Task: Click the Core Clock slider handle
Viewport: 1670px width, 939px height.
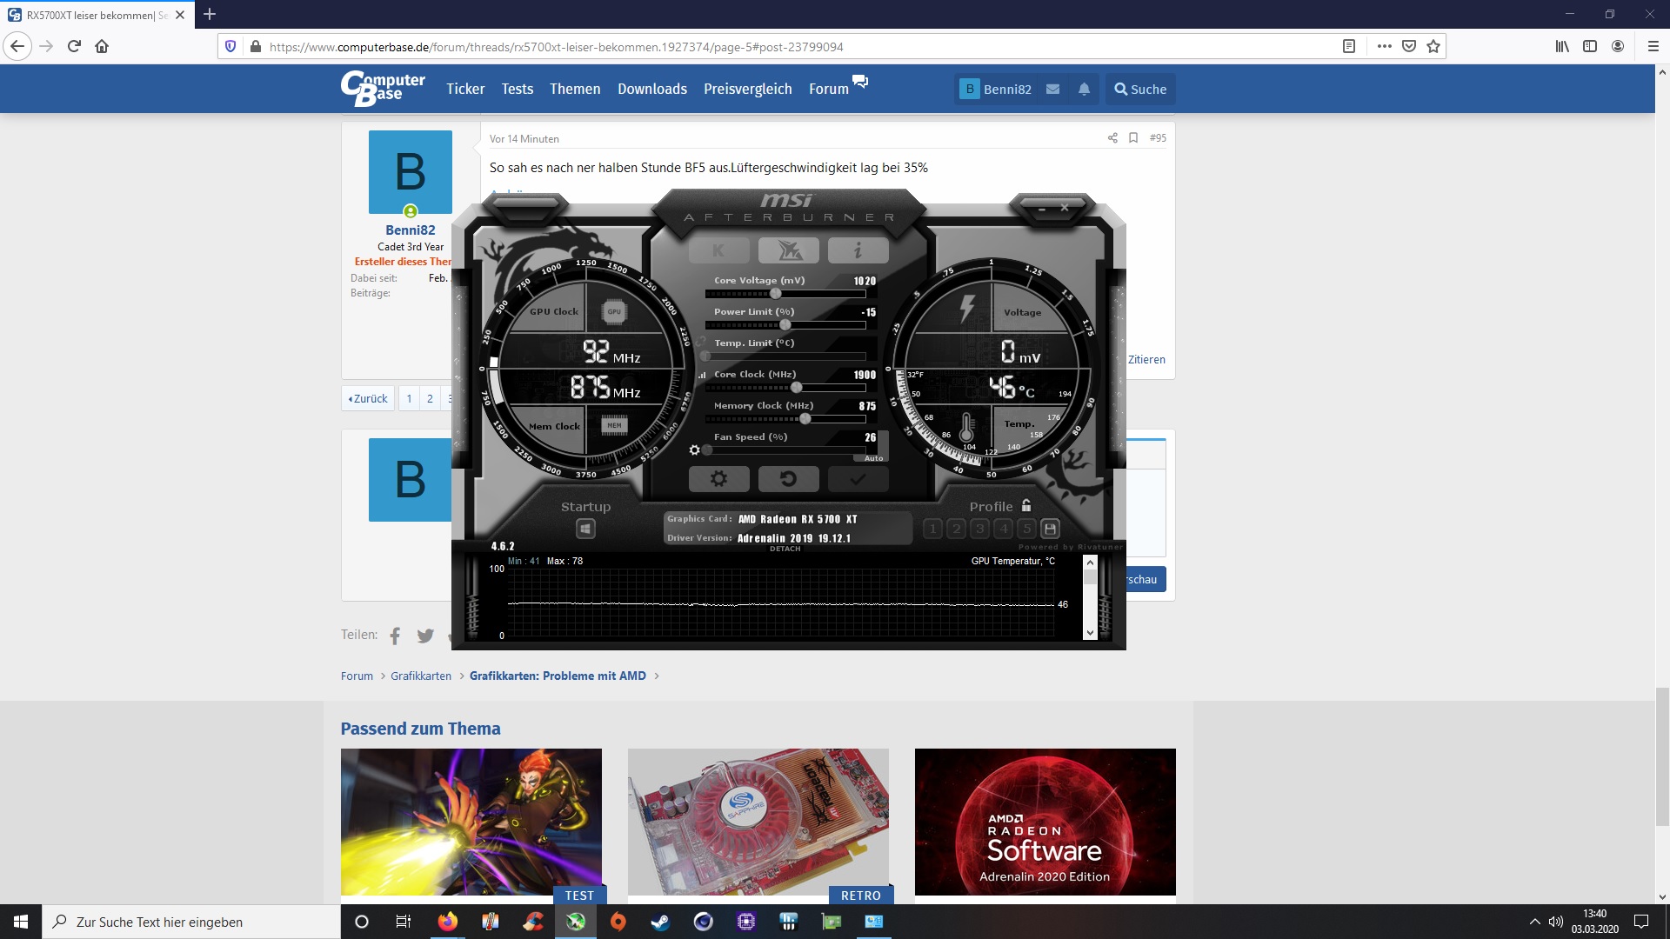Action: tap(796, 388)
